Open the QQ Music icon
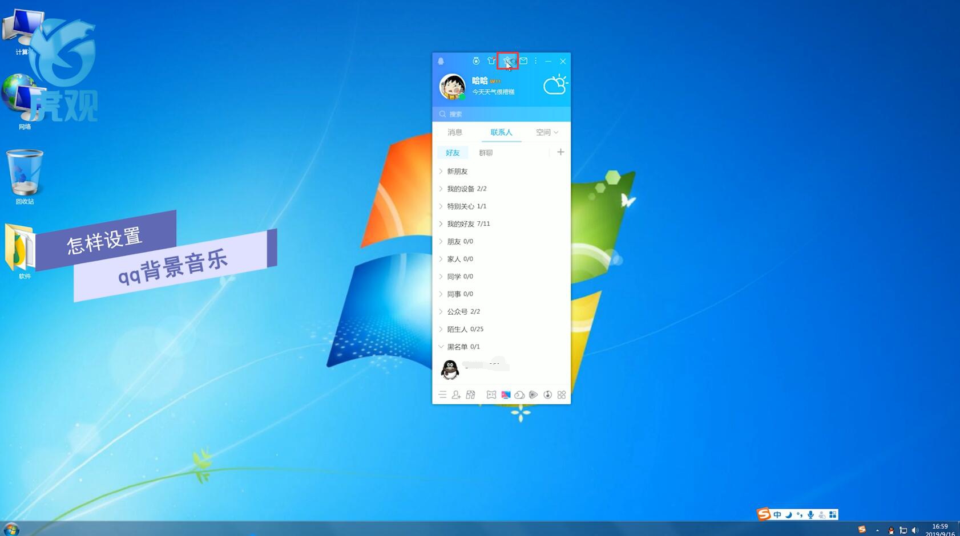This screenshot has width=960, height=536. tap(547, 395)
